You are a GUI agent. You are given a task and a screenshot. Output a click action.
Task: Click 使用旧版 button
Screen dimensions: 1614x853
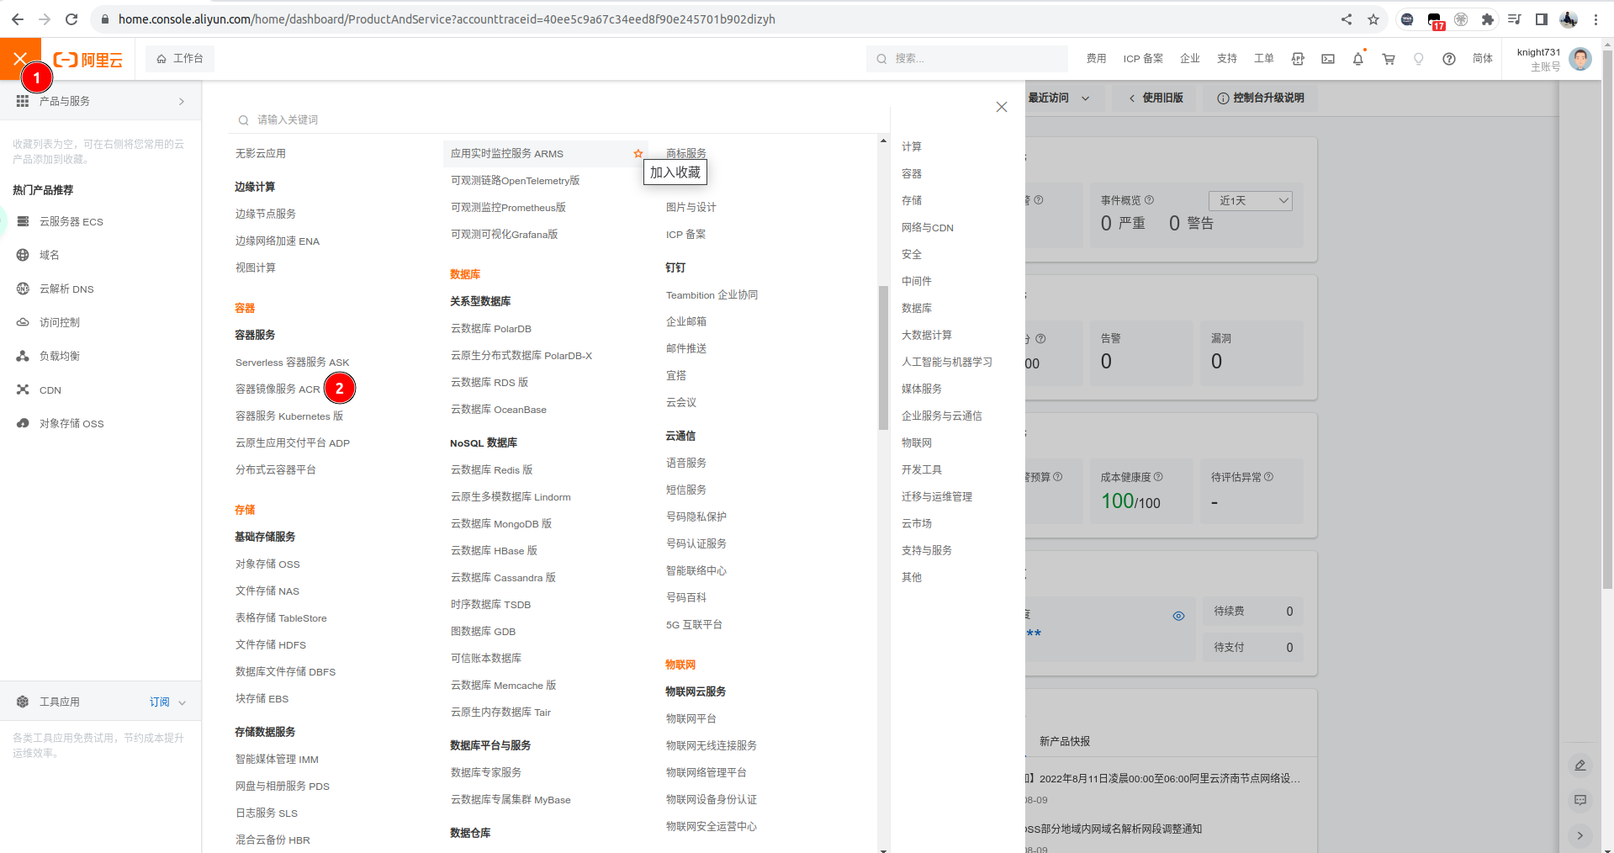[x=1156, y=98]
